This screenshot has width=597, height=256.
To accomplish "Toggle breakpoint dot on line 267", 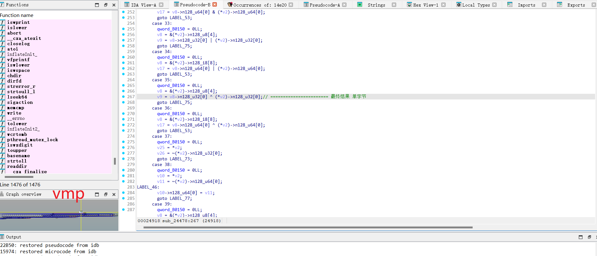I will tap(123, 97).
